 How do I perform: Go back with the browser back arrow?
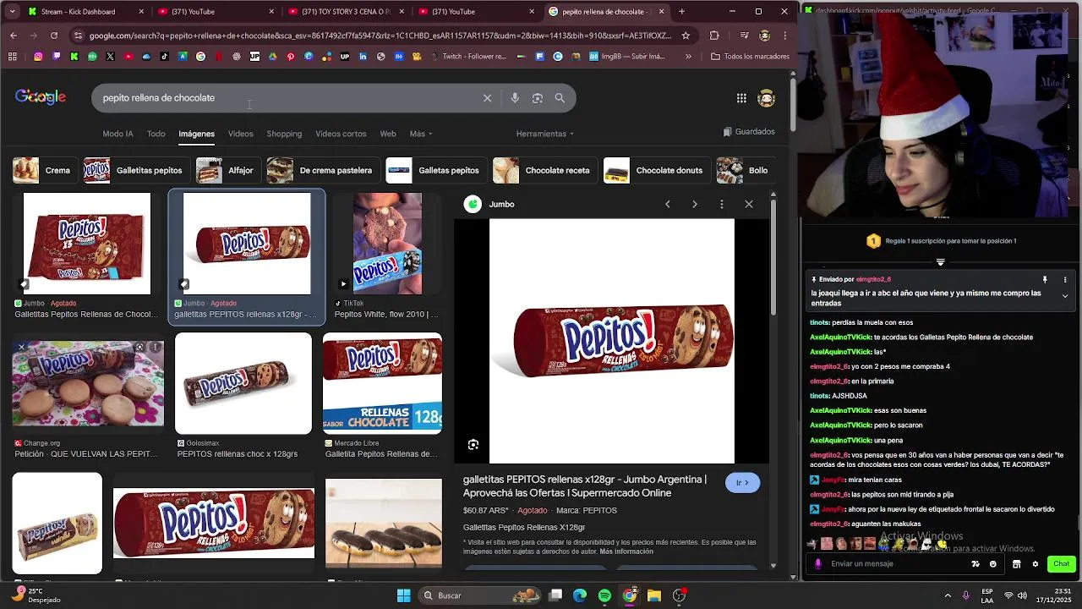pyautogui.click(x=14, y=36)
